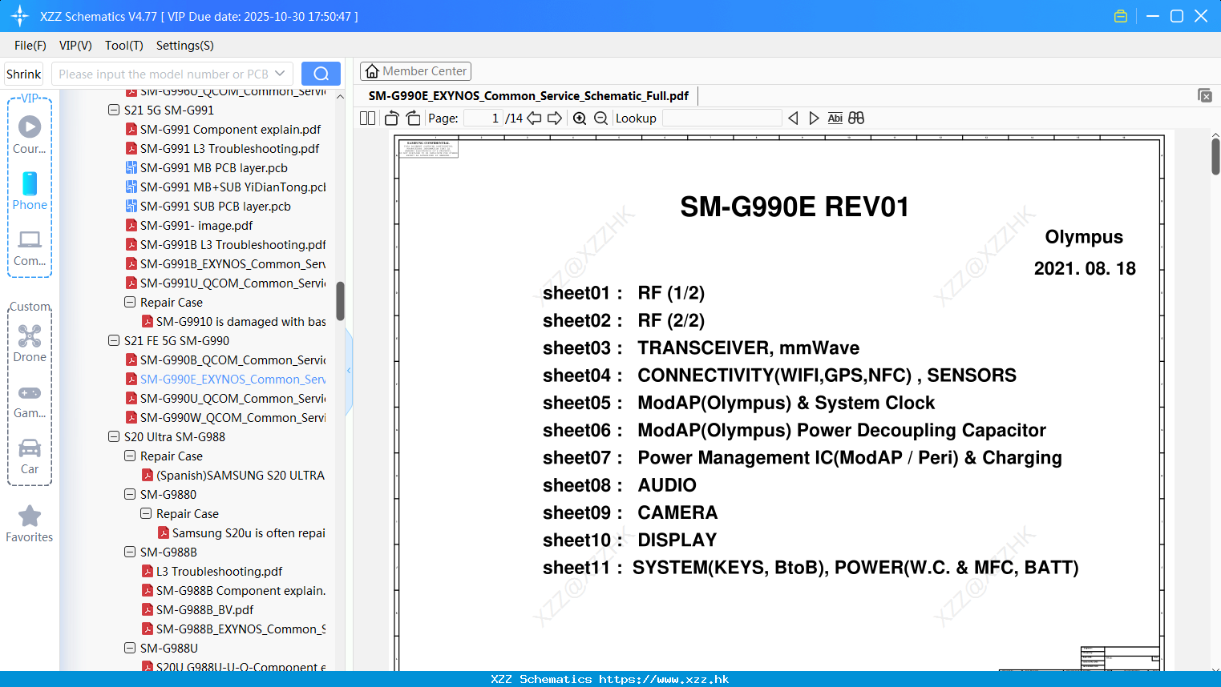Open the Tool(T) menu
Image resolution: width=1221 pixels, height=687 pixels.
tap(124, 46)
